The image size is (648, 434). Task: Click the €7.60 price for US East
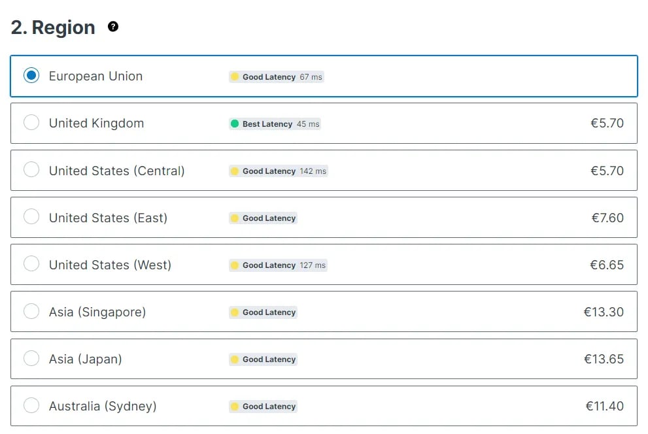coord(607,218)
